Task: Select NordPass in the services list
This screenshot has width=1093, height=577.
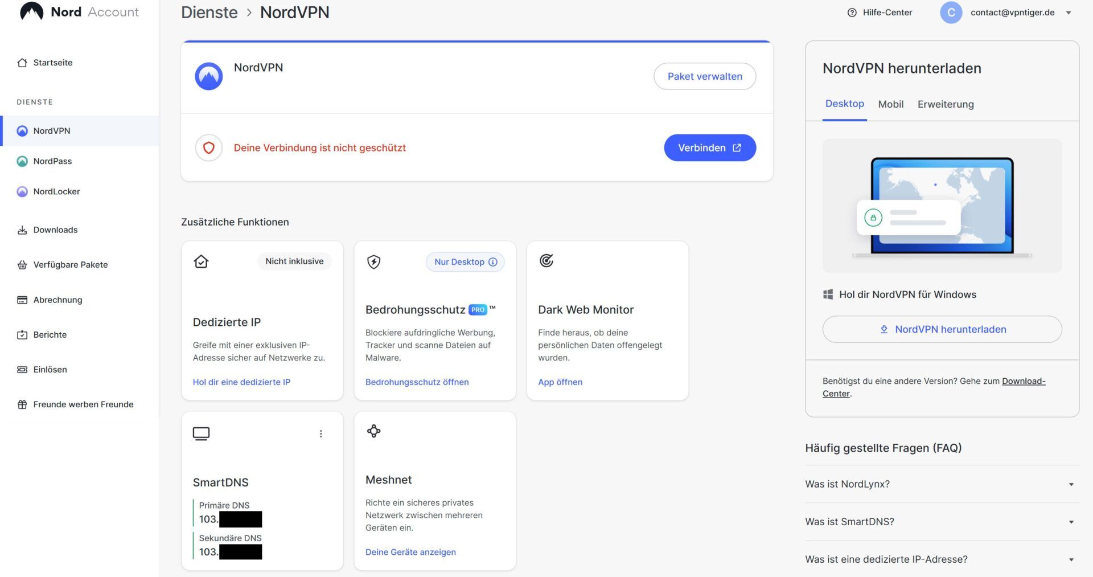Action: click(x=80, y=161)
